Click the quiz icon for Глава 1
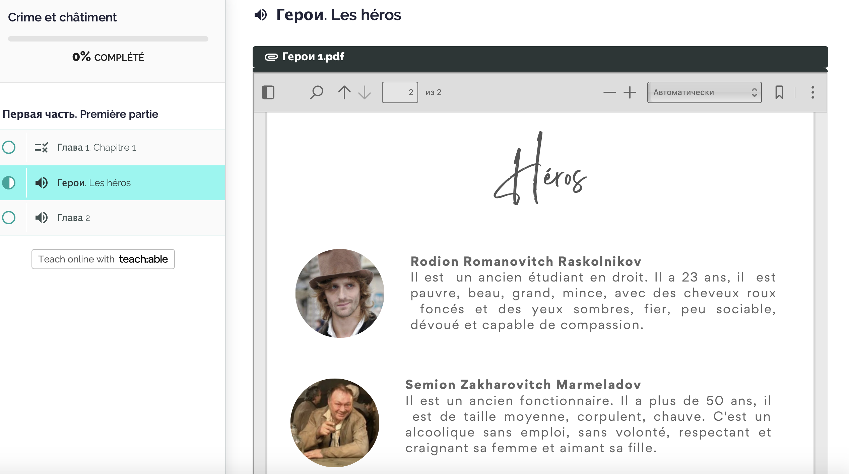849x474 pixels. 41,147
